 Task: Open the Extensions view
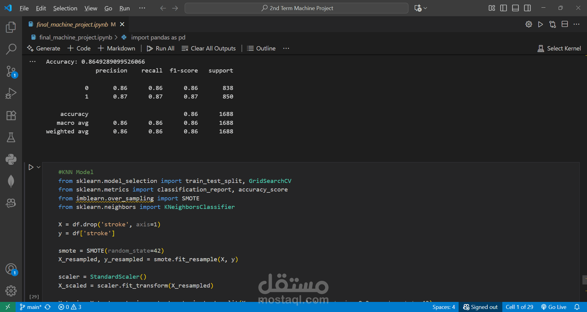11,115
